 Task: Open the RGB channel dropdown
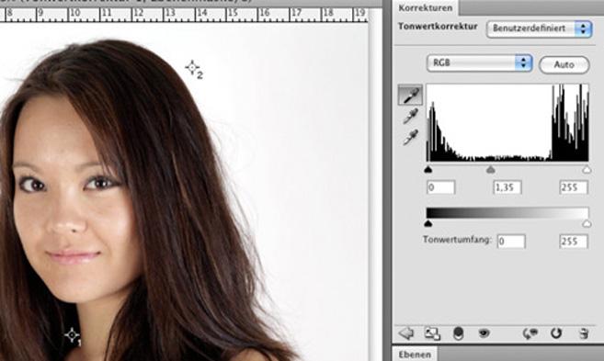[479, 63]
